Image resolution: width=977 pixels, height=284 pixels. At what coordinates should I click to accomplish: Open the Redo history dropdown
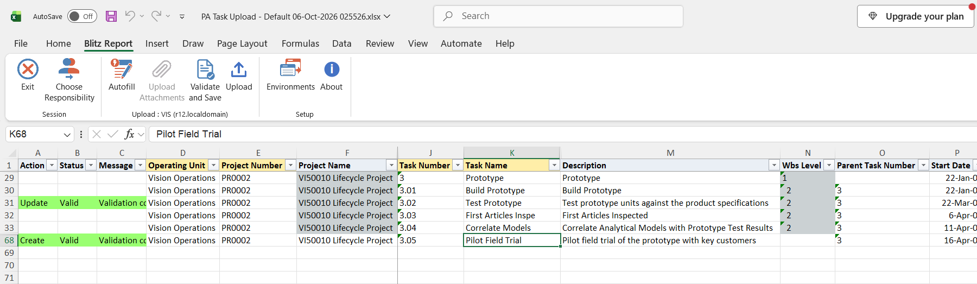point(168,16)
